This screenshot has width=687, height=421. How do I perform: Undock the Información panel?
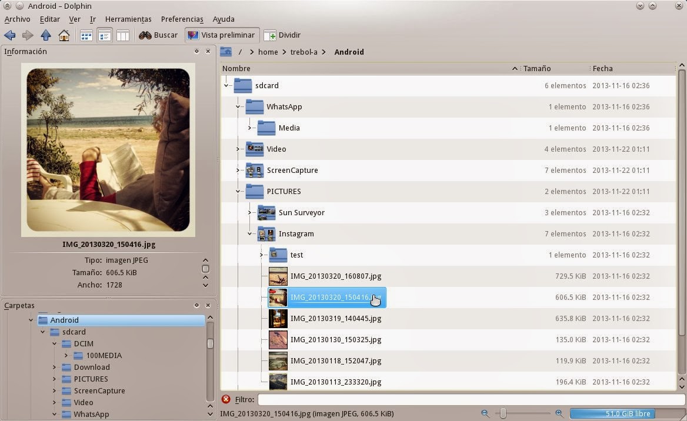(x=196, y=51)
